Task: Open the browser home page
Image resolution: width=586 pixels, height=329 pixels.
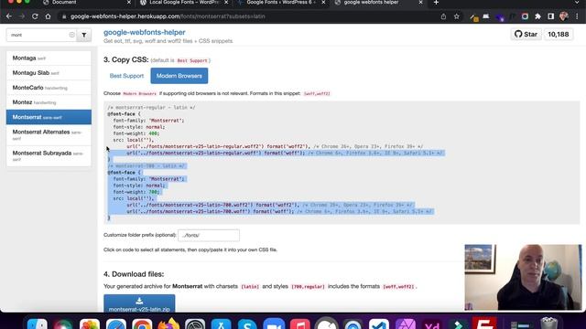Action: click(x=48, y=16)
